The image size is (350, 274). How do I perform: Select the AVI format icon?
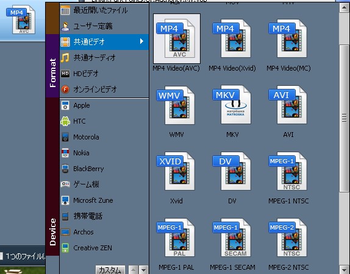coord(288,105)
